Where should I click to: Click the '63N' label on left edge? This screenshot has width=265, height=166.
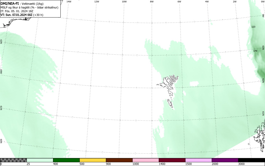[x=1, y=42]
